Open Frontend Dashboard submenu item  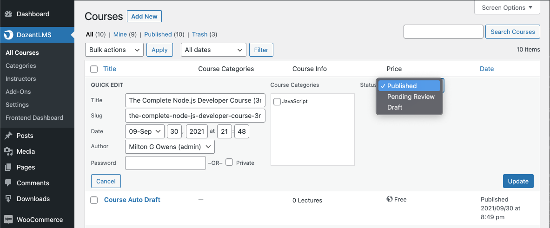click(x=34, y=117)
